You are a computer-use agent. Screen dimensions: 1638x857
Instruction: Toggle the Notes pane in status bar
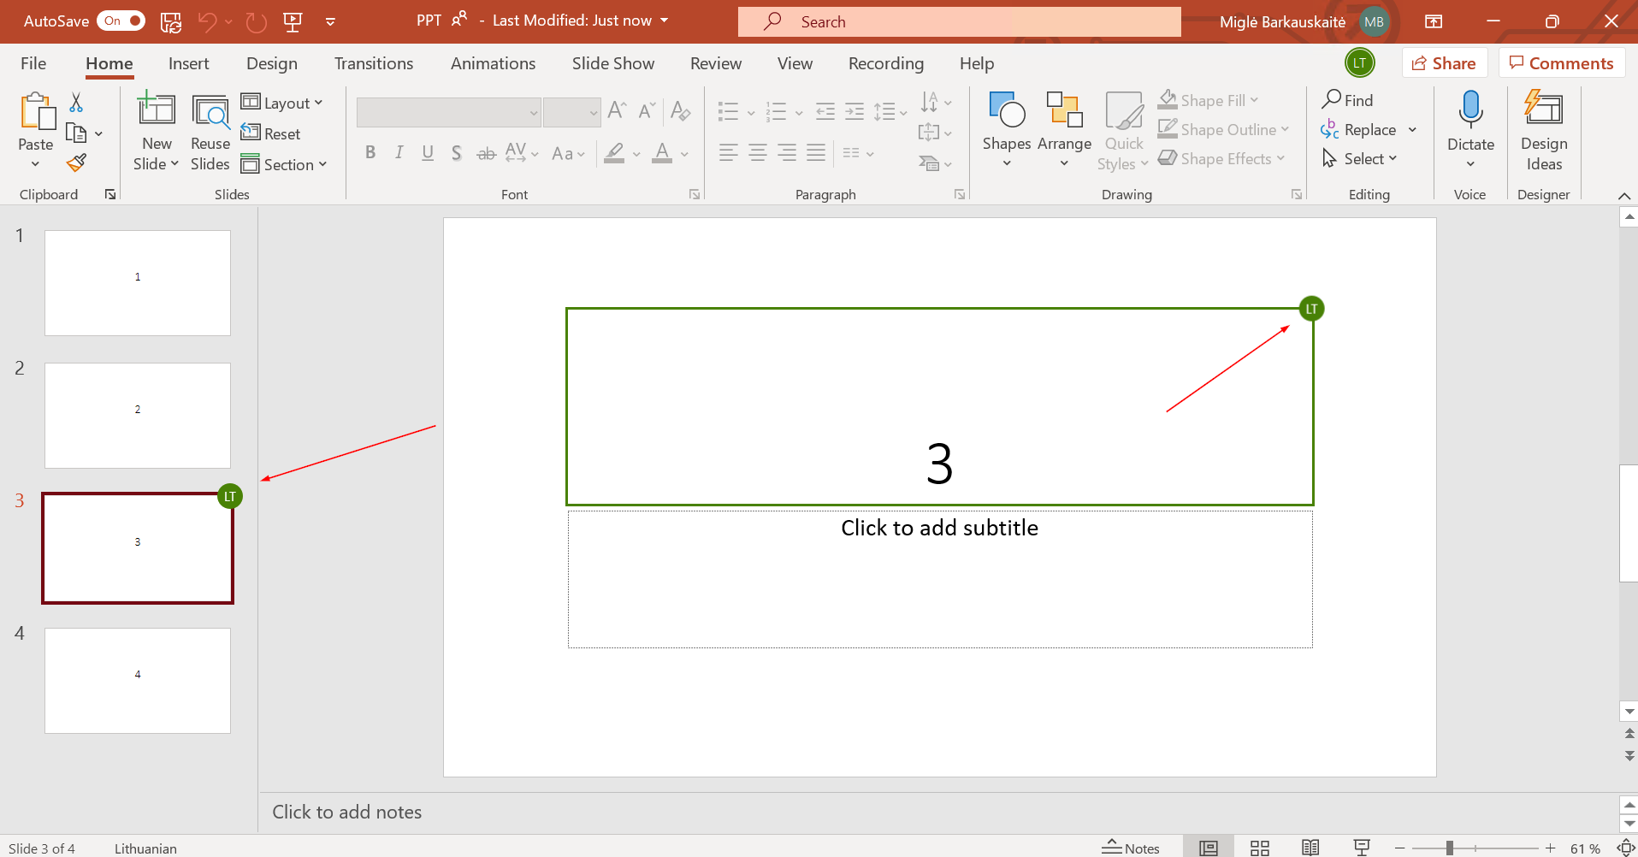click(x=1131, y=848)
